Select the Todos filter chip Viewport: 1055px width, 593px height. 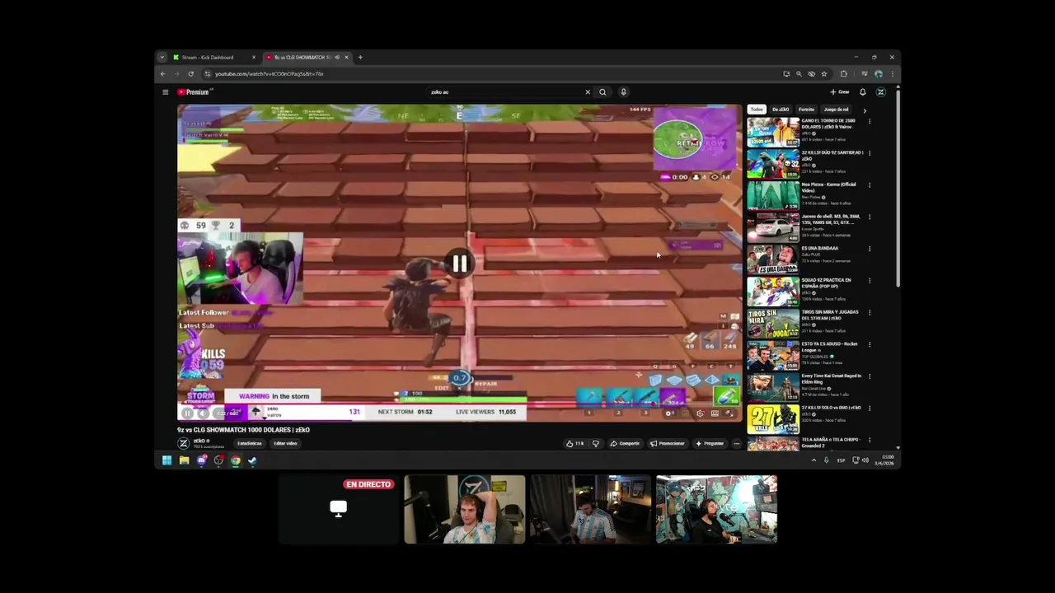[x=757, y=110]
